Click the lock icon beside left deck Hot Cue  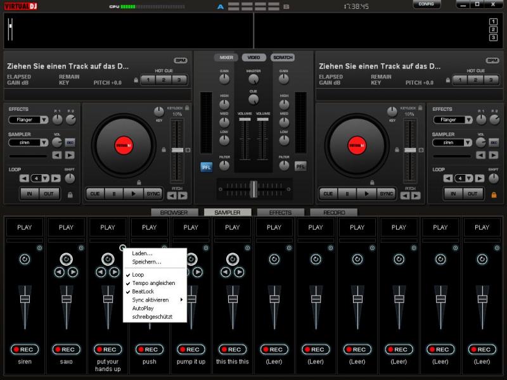(x=135, y=80)
